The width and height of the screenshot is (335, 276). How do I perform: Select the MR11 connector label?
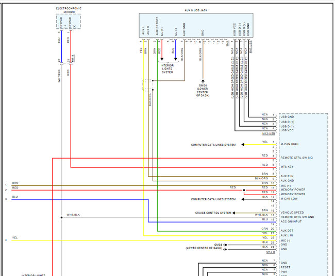click(x=73, y=58)
